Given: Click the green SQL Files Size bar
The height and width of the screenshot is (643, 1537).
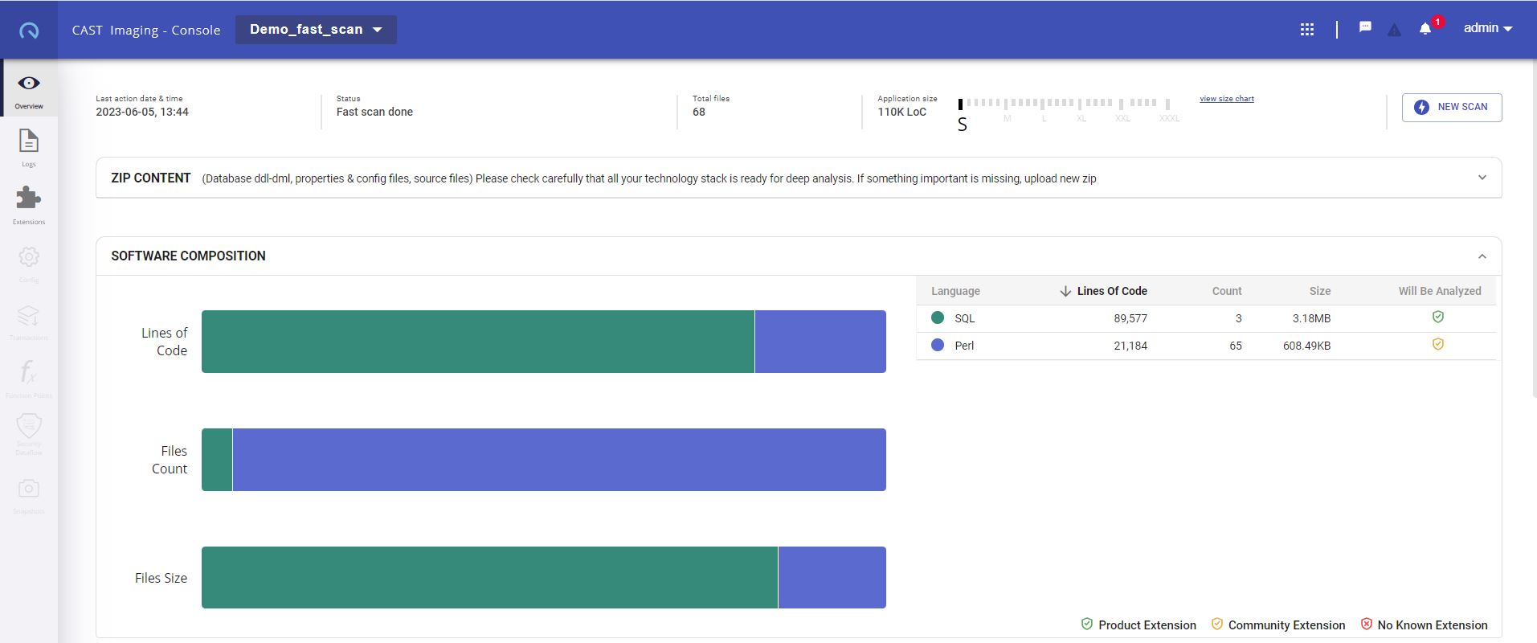Looking at the screenshot, I should coord(489,578).
